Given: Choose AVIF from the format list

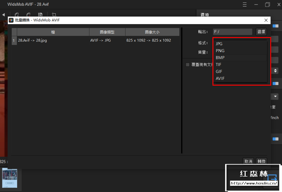Looking at the screenshot, I should coord(240,79).
